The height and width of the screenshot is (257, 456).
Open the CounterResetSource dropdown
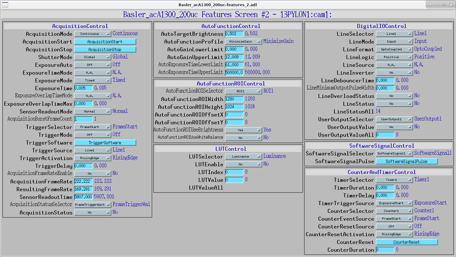(x=394, y=227)
